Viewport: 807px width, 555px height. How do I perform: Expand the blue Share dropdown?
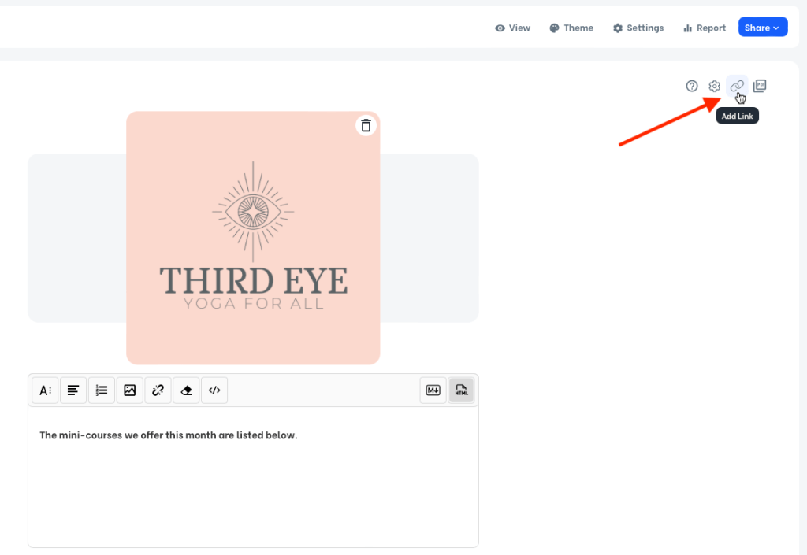(762, 28)
